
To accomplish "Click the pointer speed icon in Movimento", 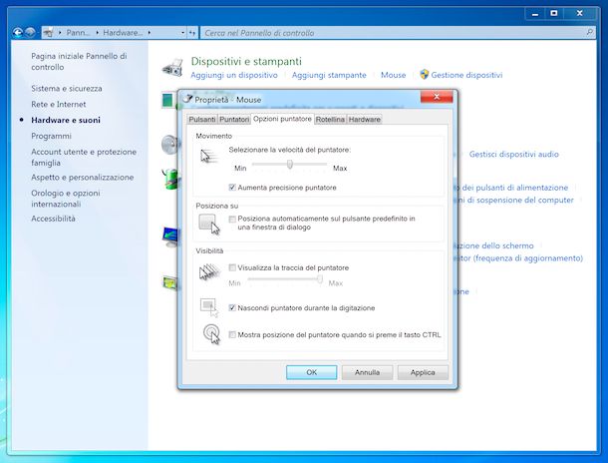I will 209,157.
